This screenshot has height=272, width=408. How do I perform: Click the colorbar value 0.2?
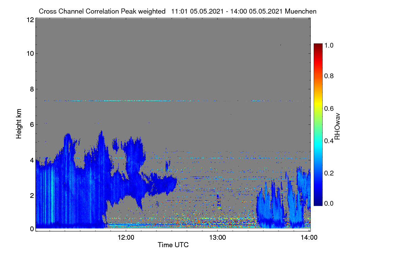329,173
